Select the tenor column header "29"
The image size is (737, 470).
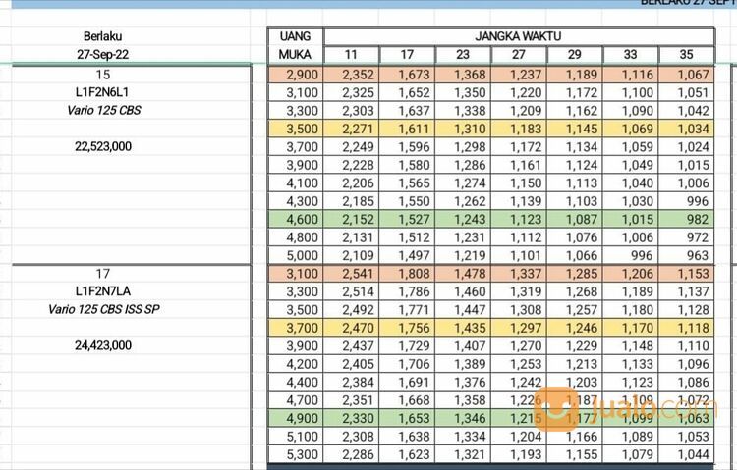tap(575, 55)
